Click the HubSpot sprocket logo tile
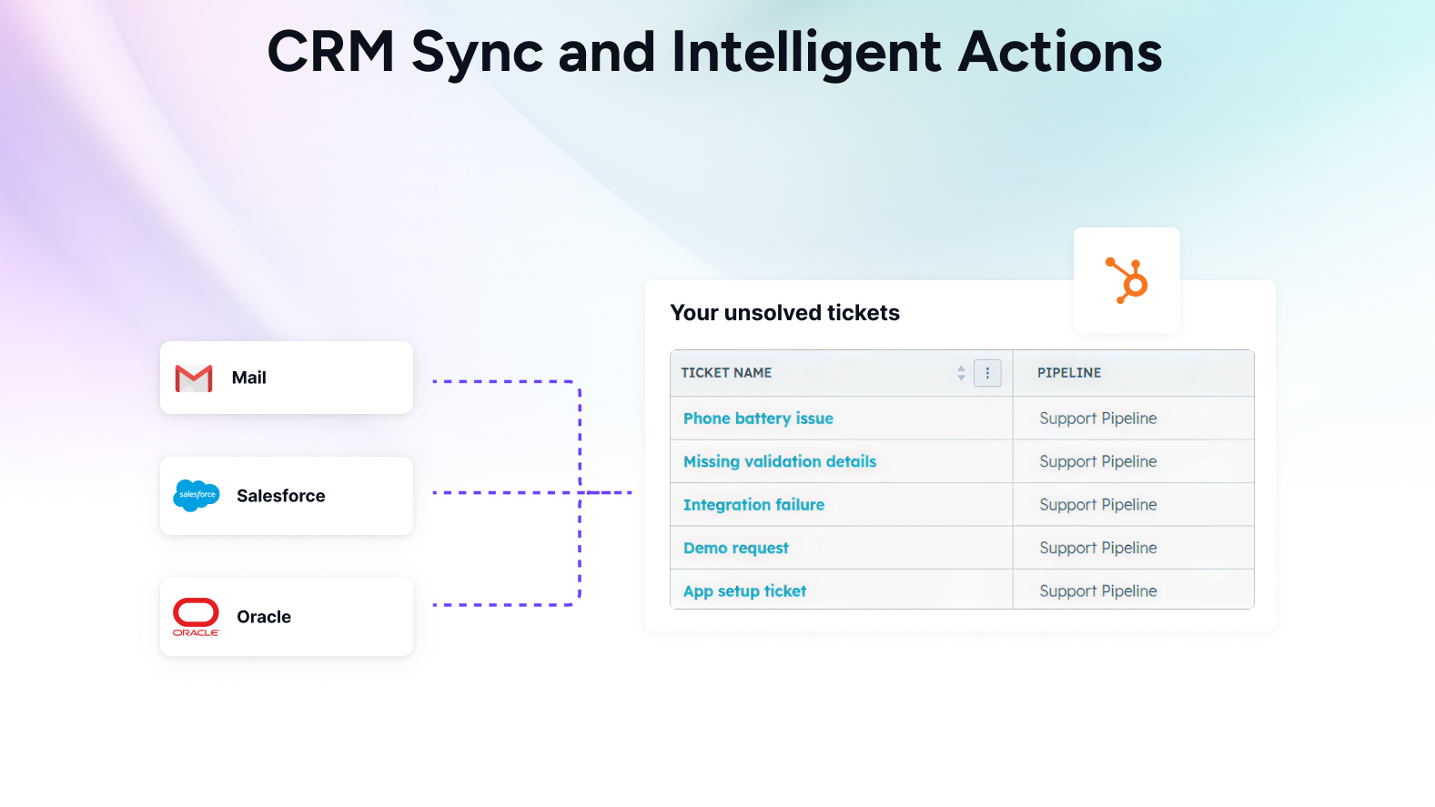 (1127, 280)
